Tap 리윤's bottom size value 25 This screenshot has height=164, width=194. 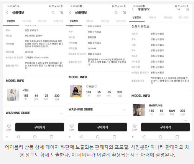46,96
